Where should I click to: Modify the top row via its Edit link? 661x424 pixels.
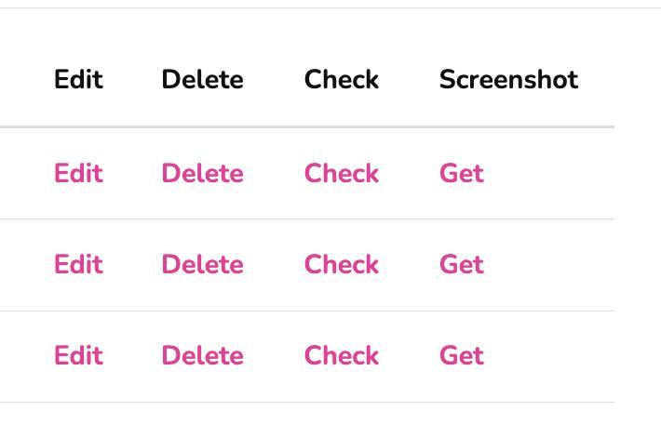point(78,174)
